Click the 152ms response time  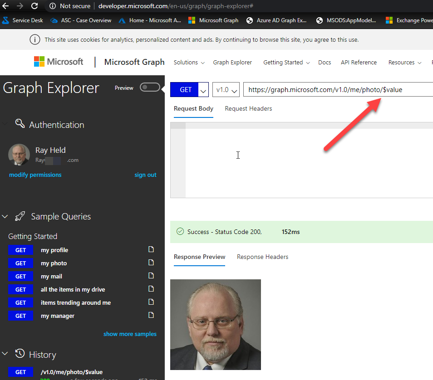[290, 232]
